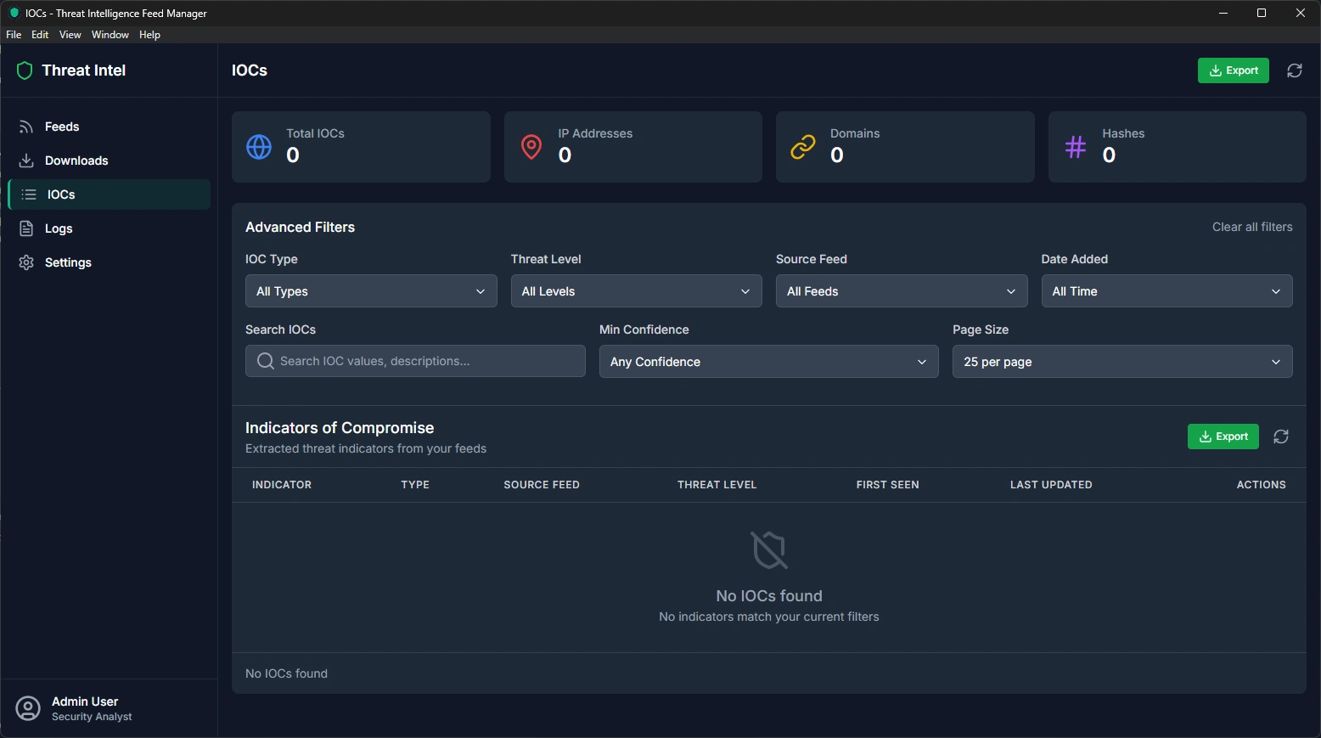Click the refresh icon beside Indicators of Compromise

[x=1280, y=437]
